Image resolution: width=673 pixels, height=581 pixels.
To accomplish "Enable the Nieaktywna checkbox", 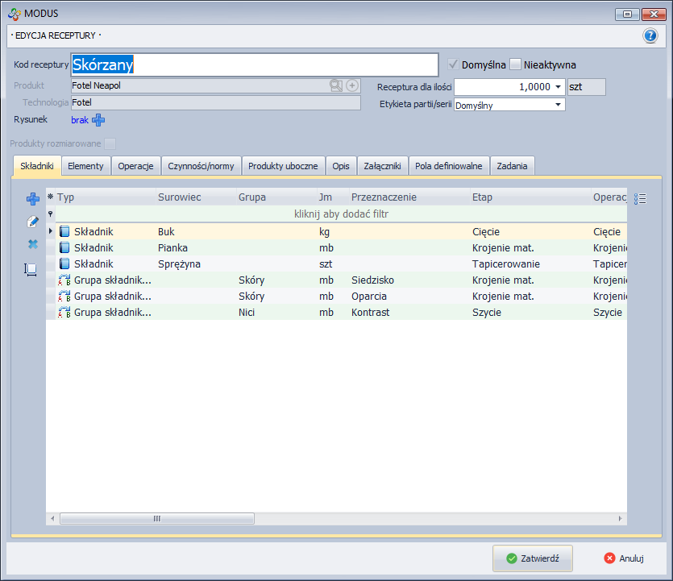I will [516, 64].
